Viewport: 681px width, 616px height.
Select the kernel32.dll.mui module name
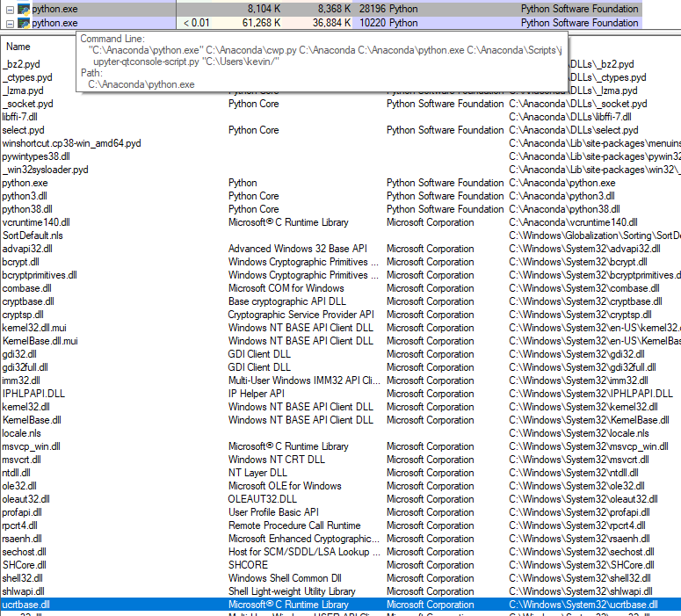34,328
